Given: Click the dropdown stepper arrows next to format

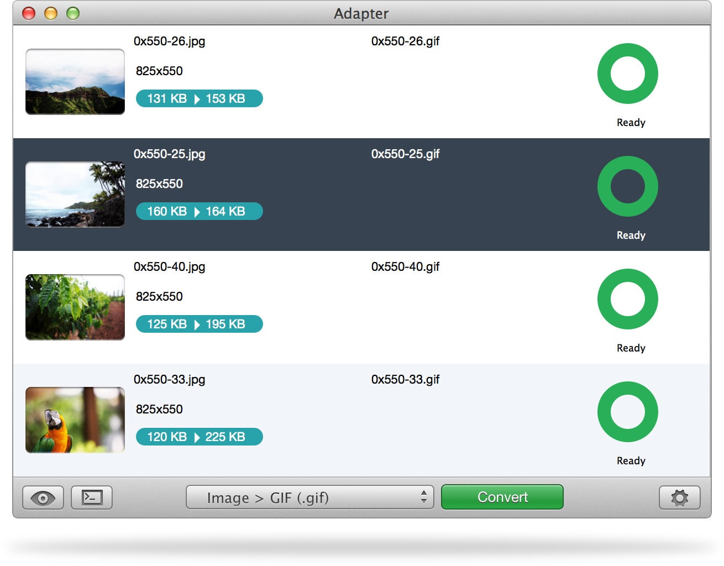Looking at the screenshot, I should (424, 497).
